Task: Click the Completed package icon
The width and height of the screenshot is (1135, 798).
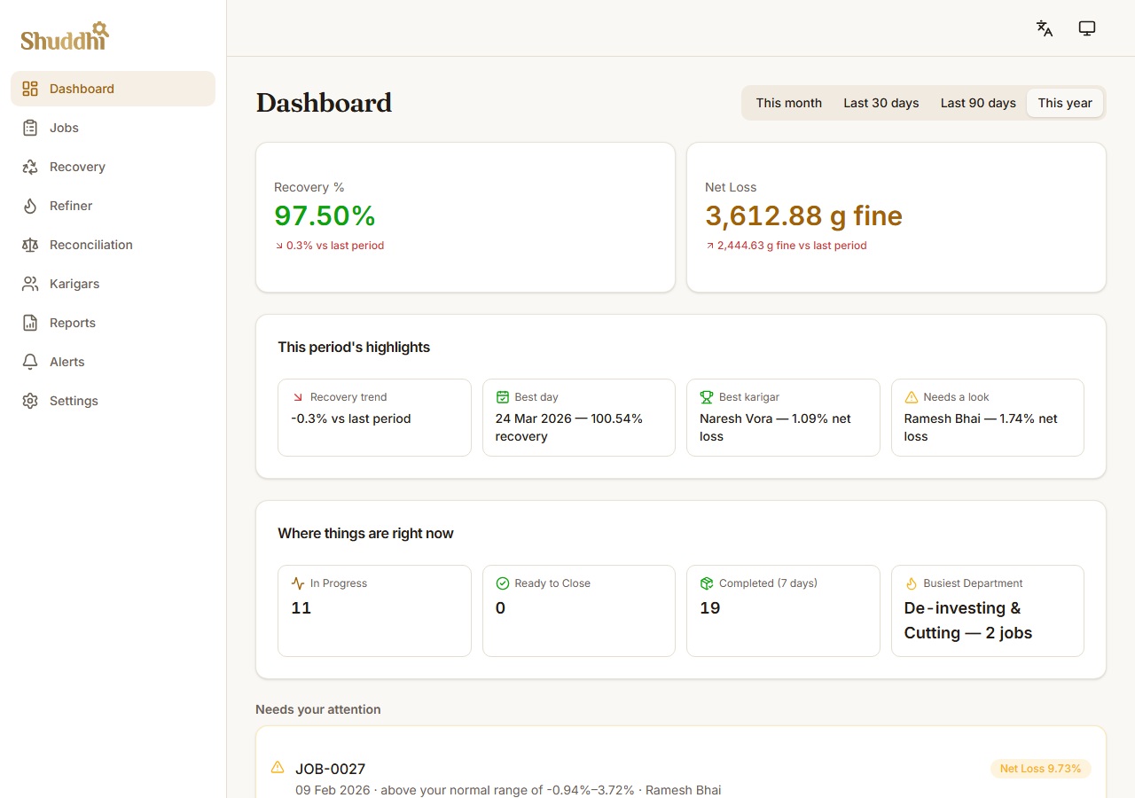Action: pos(707,583)
